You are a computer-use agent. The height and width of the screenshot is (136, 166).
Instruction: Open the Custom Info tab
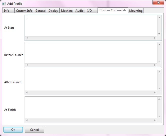pos(24,11)
